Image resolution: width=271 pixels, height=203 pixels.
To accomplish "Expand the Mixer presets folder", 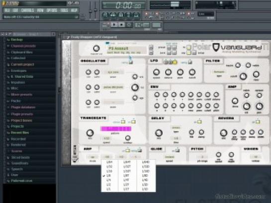I will tap(21, 95).
